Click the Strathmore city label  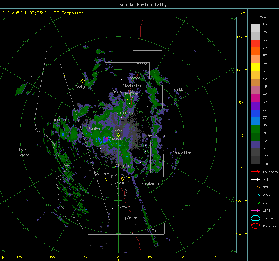pos(151,184)
